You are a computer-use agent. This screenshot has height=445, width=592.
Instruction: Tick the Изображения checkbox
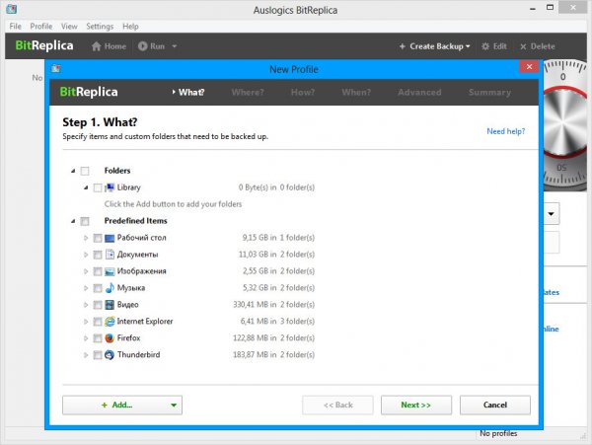pos(98,271)
